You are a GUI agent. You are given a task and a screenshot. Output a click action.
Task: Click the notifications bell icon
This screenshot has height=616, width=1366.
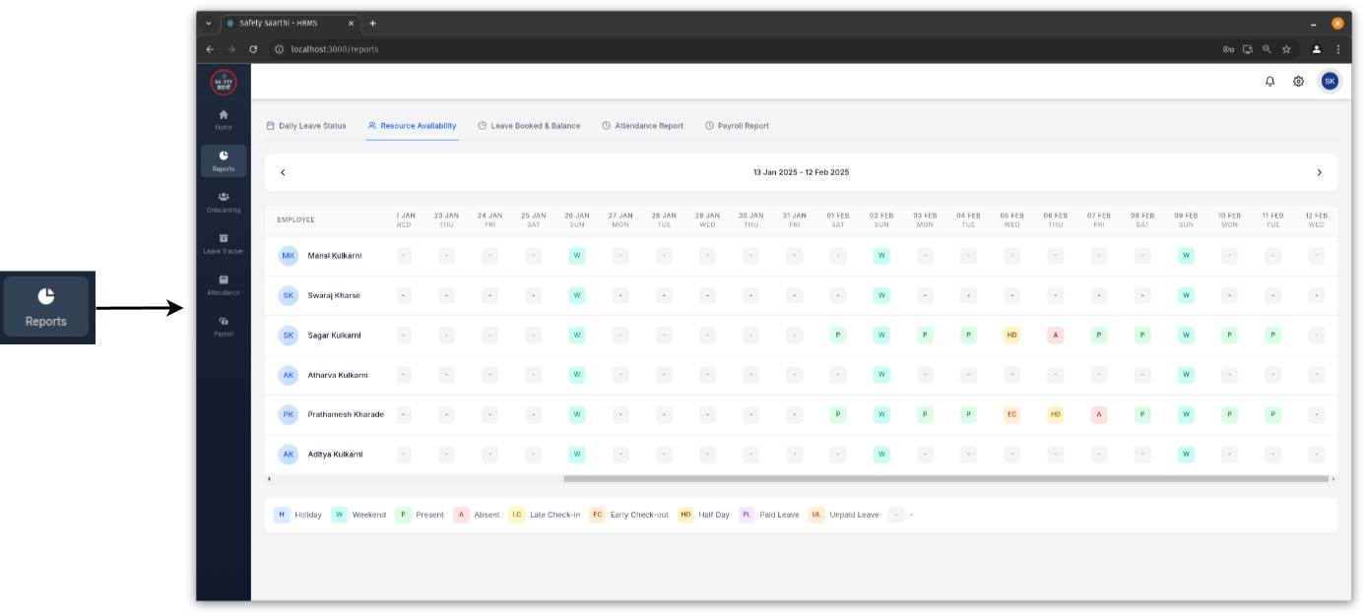[x=1269, y=82]
